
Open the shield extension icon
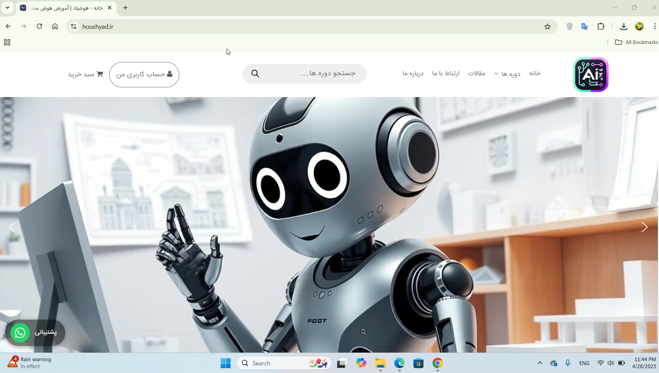pos(569,26)
